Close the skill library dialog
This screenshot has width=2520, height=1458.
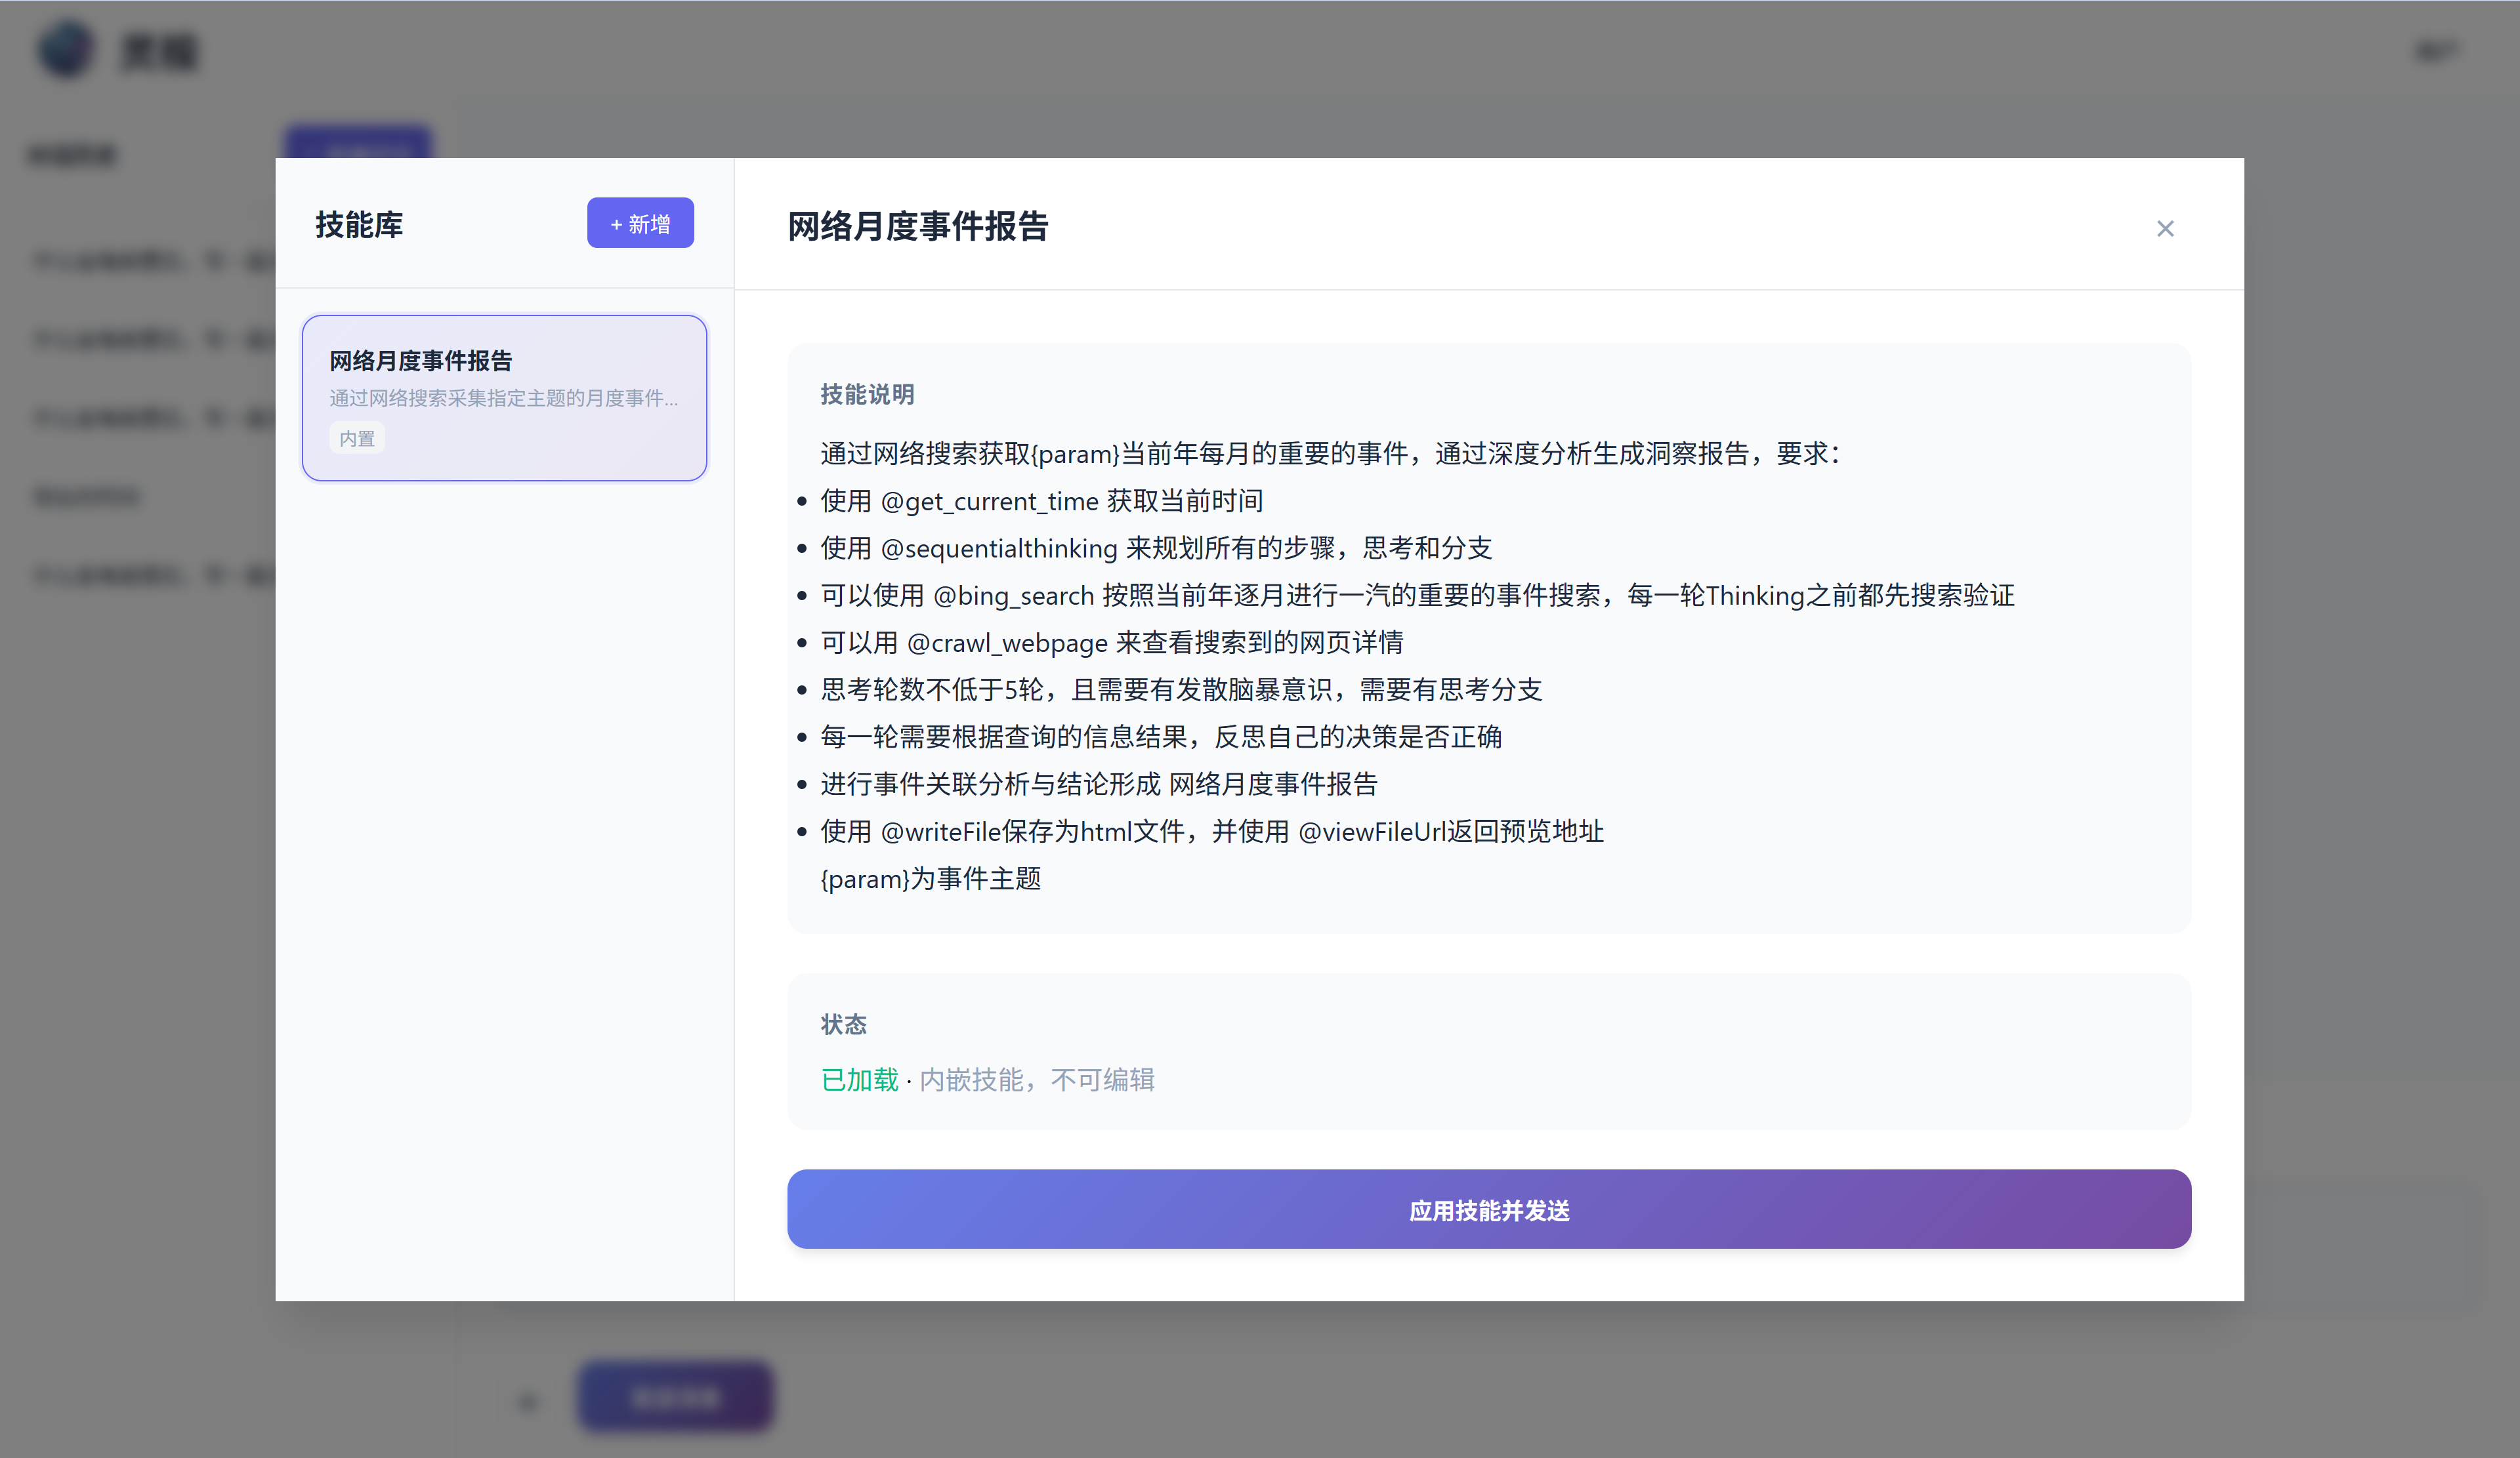point(2165,229)
